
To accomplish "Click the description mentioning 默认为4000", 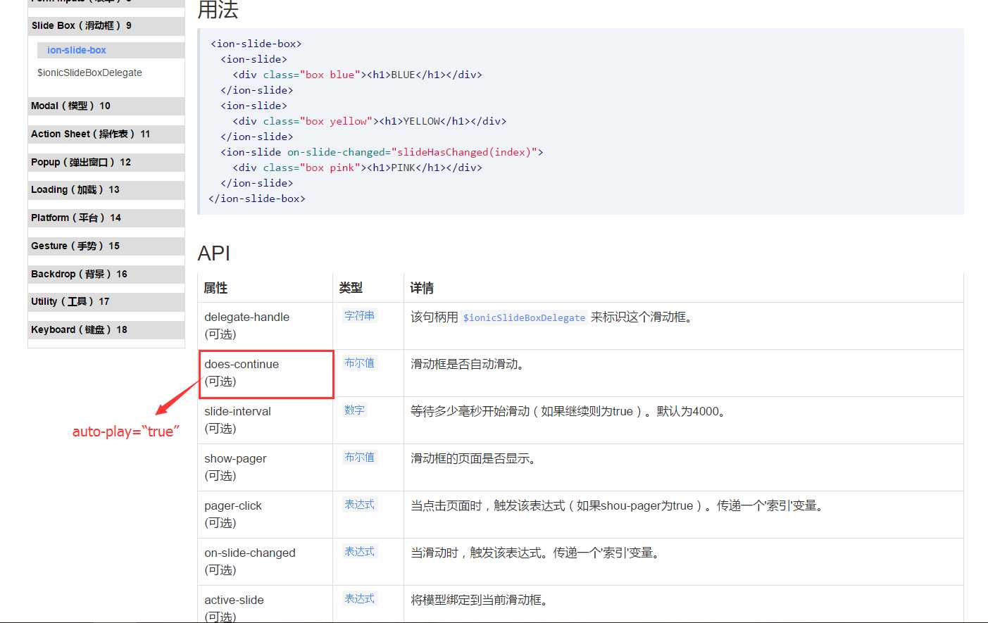I will [x=568, y=411].
